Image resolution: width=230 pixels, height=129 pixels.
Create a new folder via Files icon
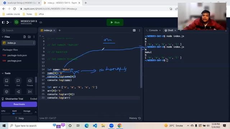[x=29, y=37]
